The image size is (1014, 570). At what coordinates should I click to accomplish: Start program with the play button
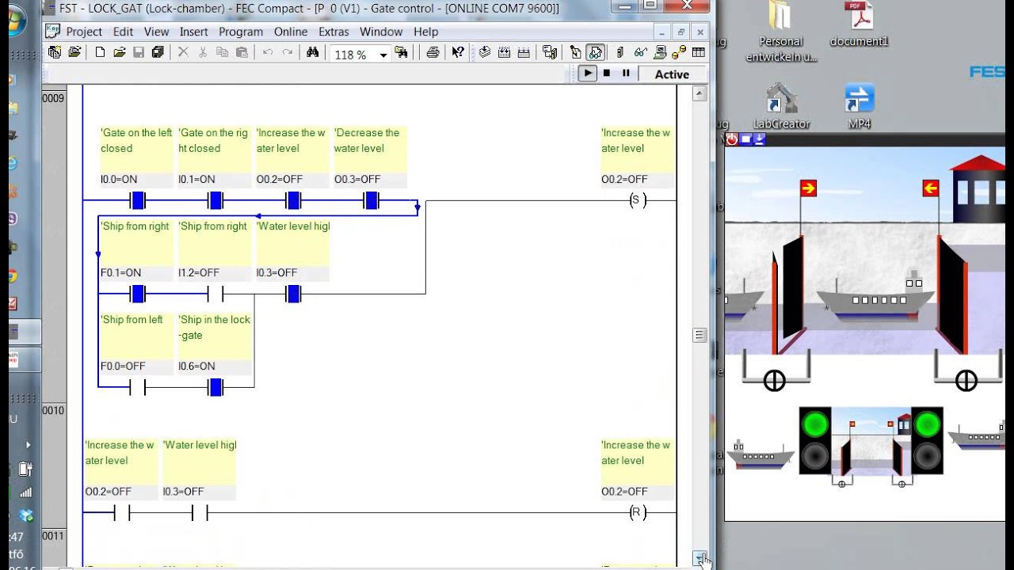(x=587, y=74)
